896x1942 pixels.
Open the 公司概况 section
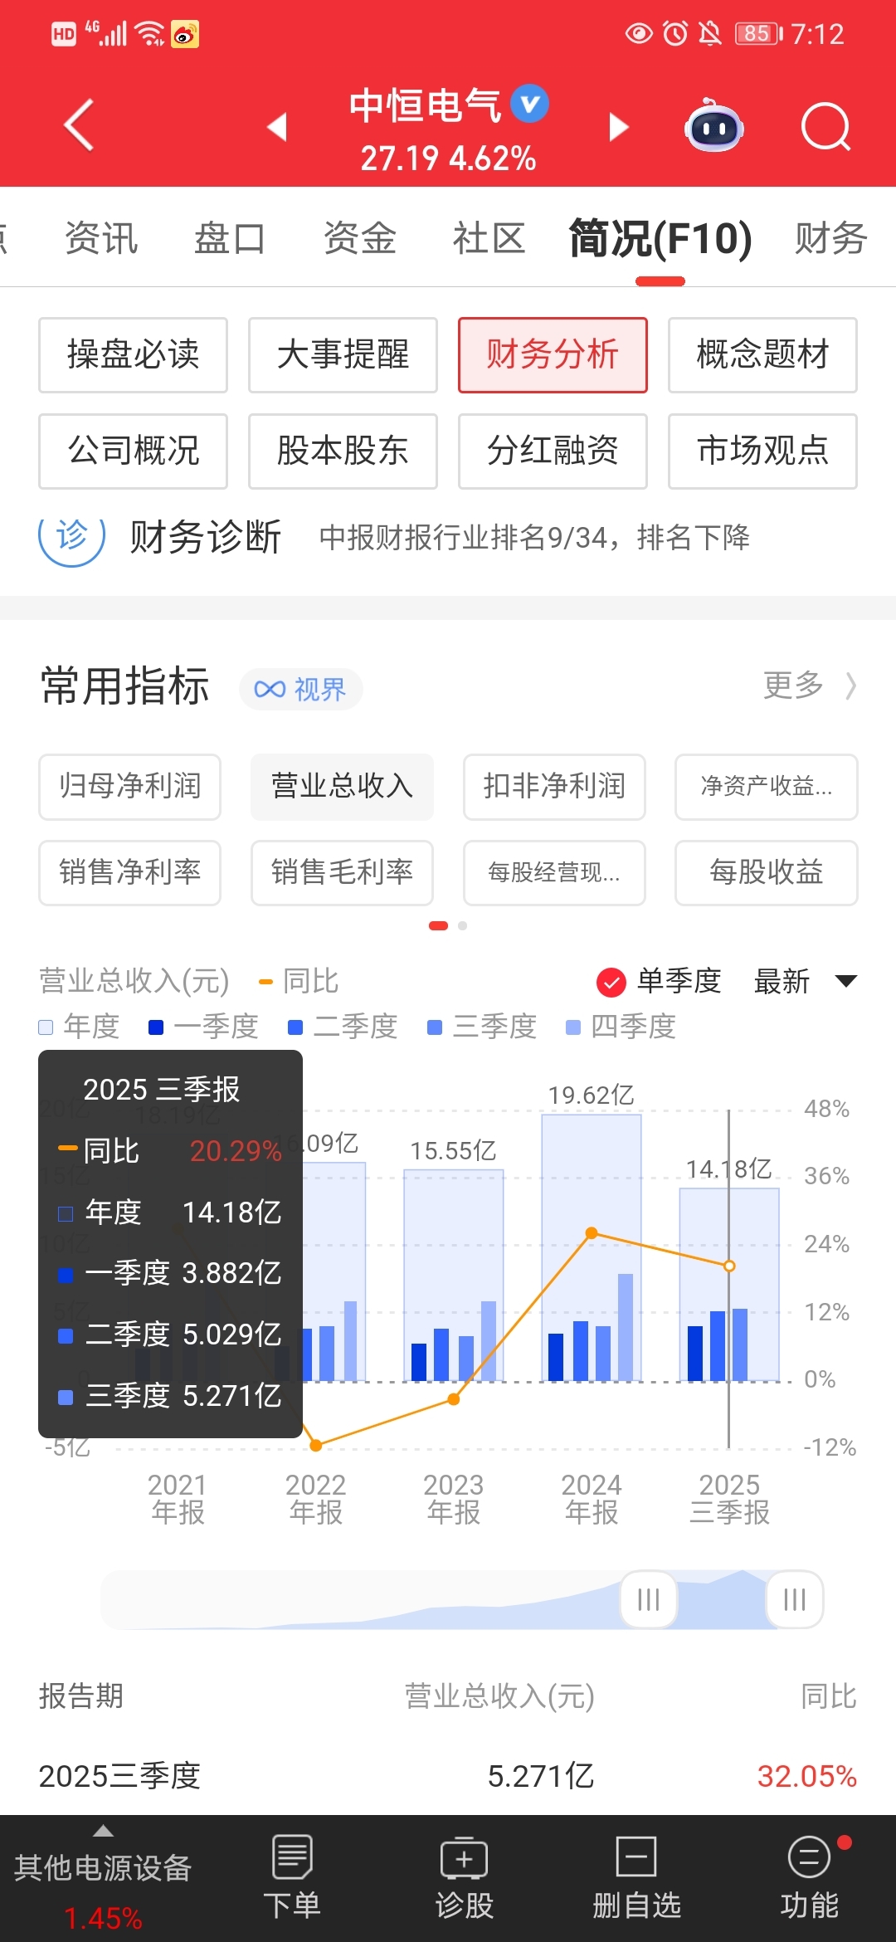click(133, 451)
